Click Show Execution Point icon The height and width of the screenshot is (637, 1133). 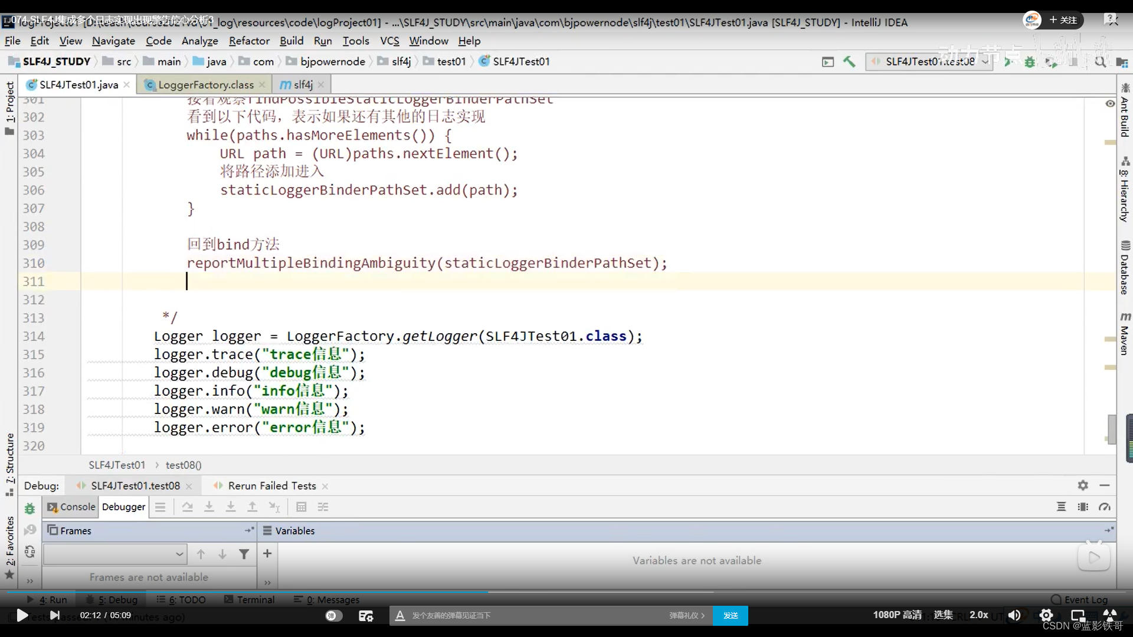click(160, 507)
